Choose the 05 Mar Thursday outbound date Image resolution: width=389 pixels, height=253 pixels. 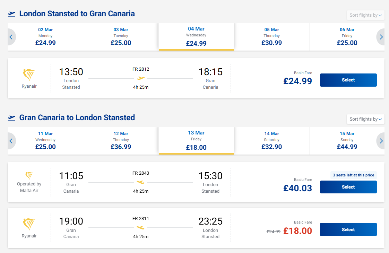point(271,37)
